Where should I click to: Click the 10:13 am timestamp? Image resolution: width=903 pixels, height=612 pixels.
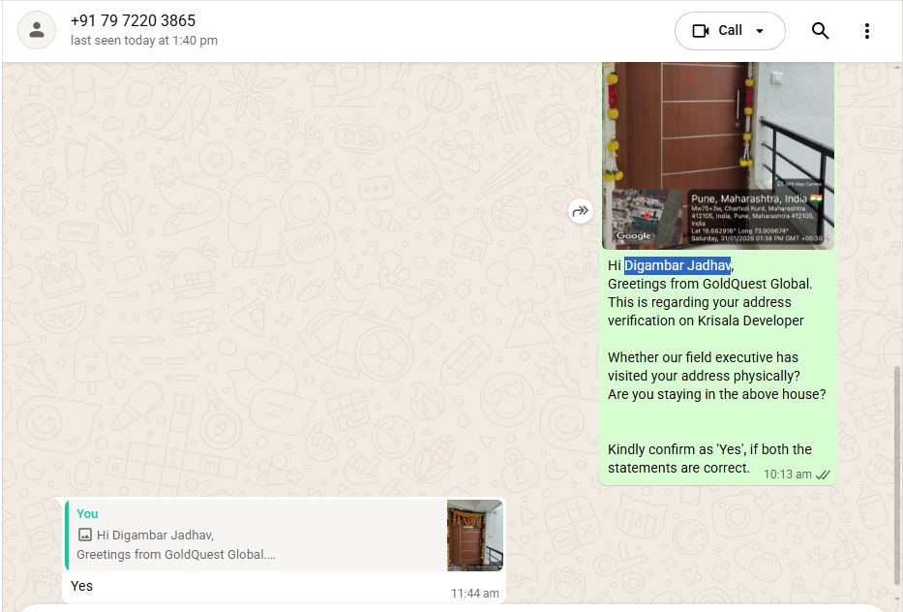click(x=787, y=474)
